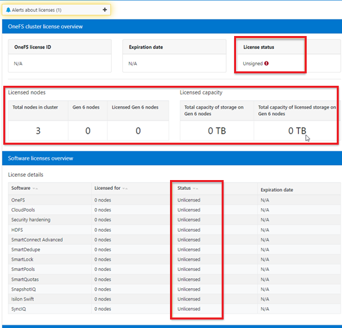The width and height of the screenshot is (342, 328).
Task: Click the Expiration date column header
Action: pyautogui.click(x=277, y=190)
